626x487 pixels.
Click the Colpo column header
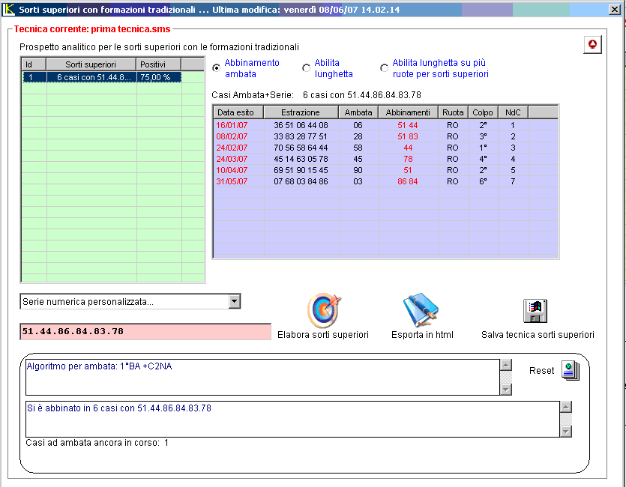pyautogui.click(x=483, y=112)
